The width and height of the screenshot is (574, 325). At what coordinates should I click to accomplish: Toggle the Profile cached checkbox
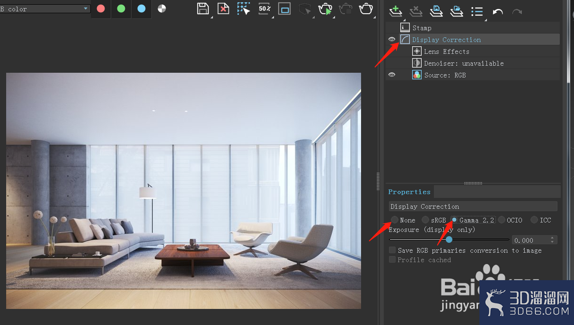click(x=392, y=259)
